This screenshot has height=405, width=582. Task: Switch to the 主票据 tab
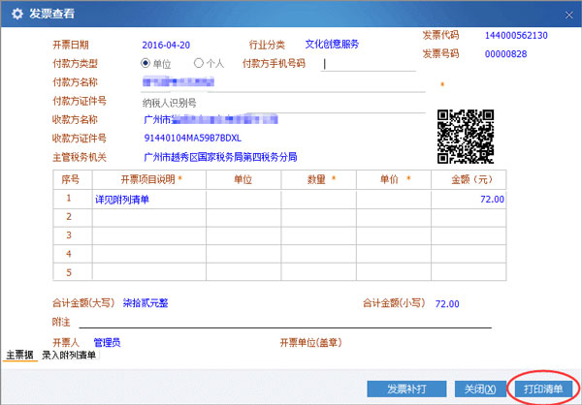[x=21, y=356]
